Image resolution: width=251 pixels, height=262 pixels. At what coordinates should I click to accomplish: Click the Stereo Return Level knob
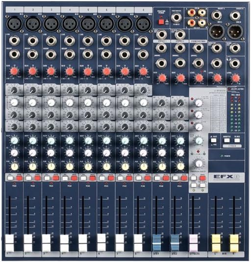[199, 78]
